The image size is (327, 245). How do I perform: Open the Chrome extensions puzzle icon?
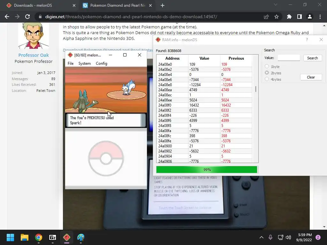coord(289,17)
